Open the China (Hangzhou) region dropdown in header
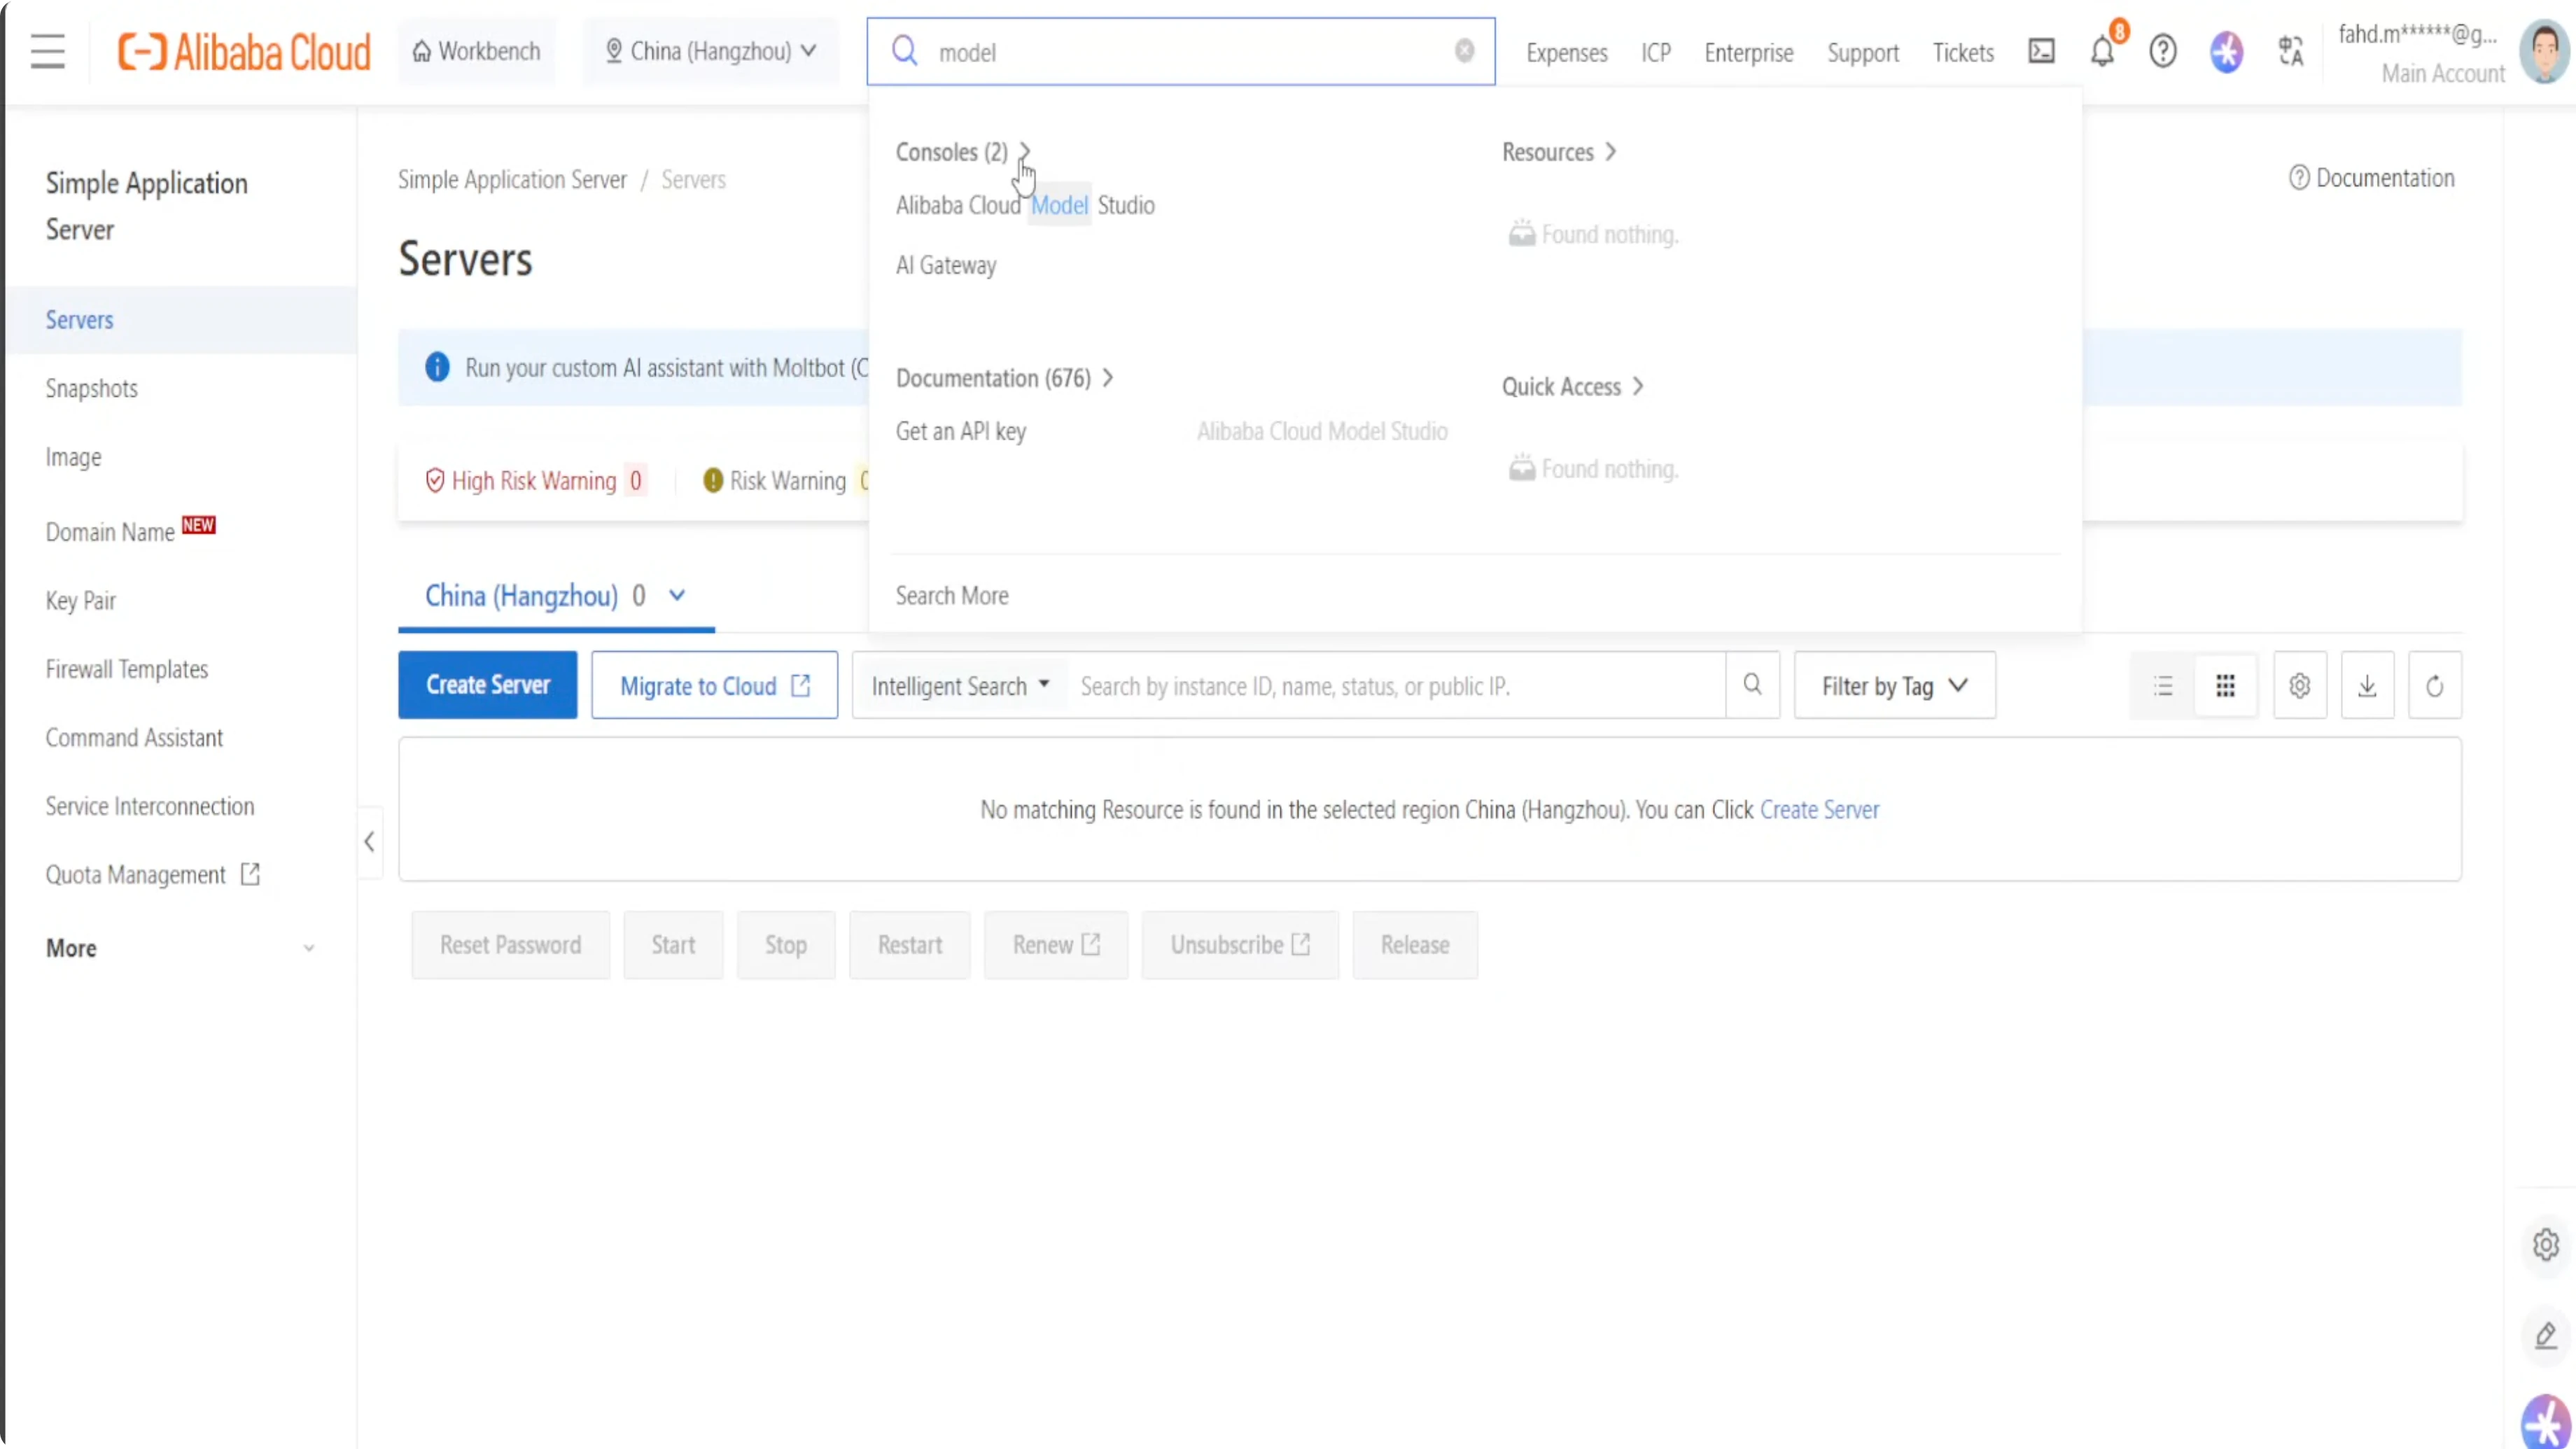 (x=711, y=51)
